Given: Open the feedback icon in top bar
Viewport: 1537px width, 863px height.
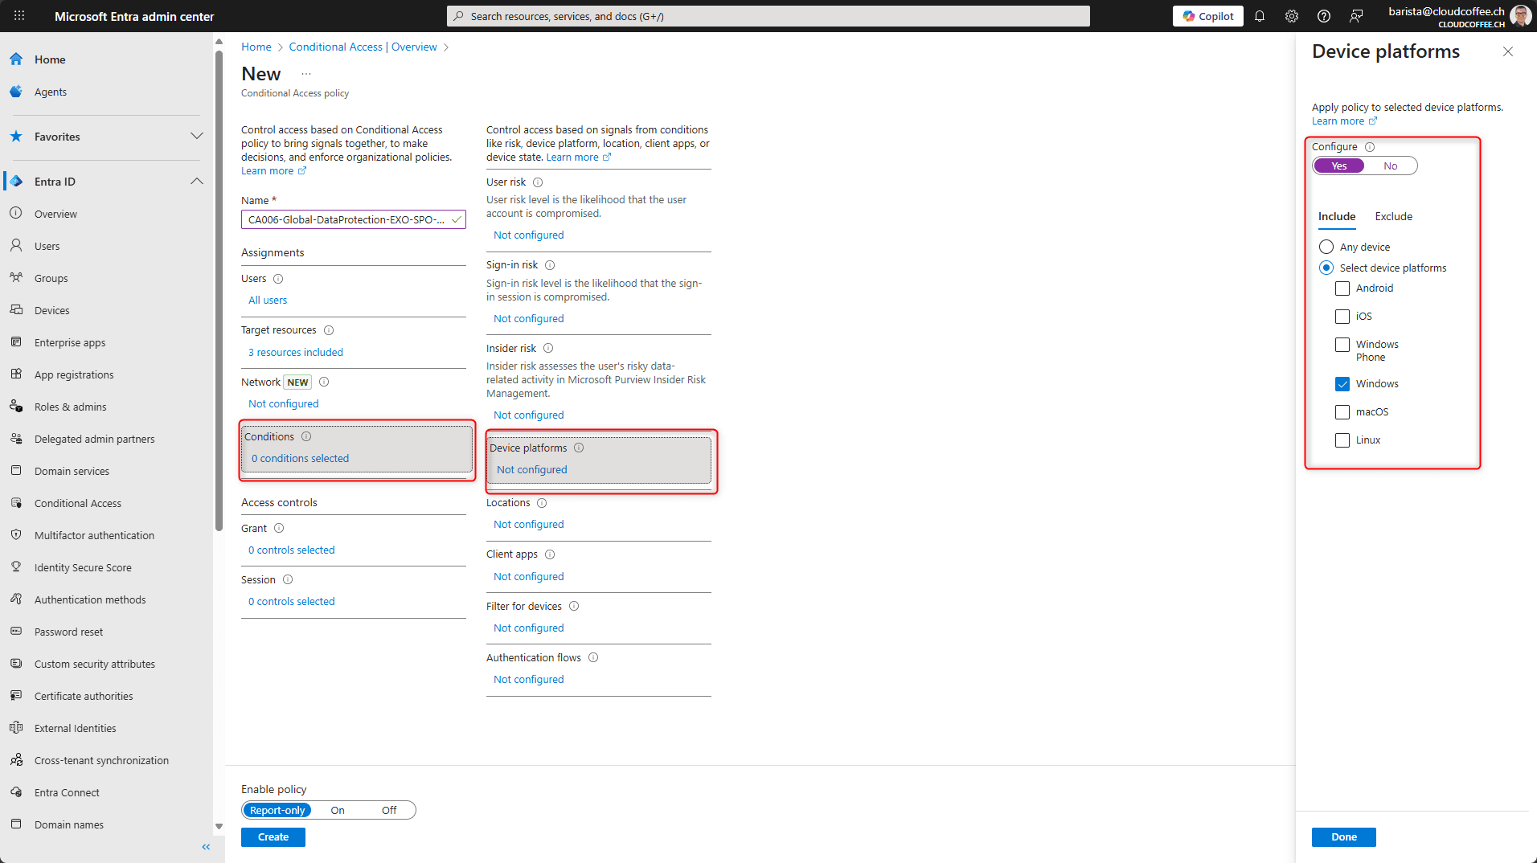Looking at the screenshot, I should click(x=1356, y=16).
